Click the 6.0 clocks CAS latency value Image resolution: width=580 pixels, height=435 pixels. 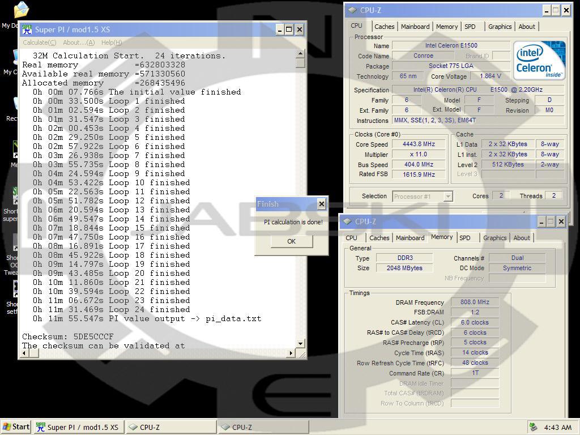click(x=475, y=322)
